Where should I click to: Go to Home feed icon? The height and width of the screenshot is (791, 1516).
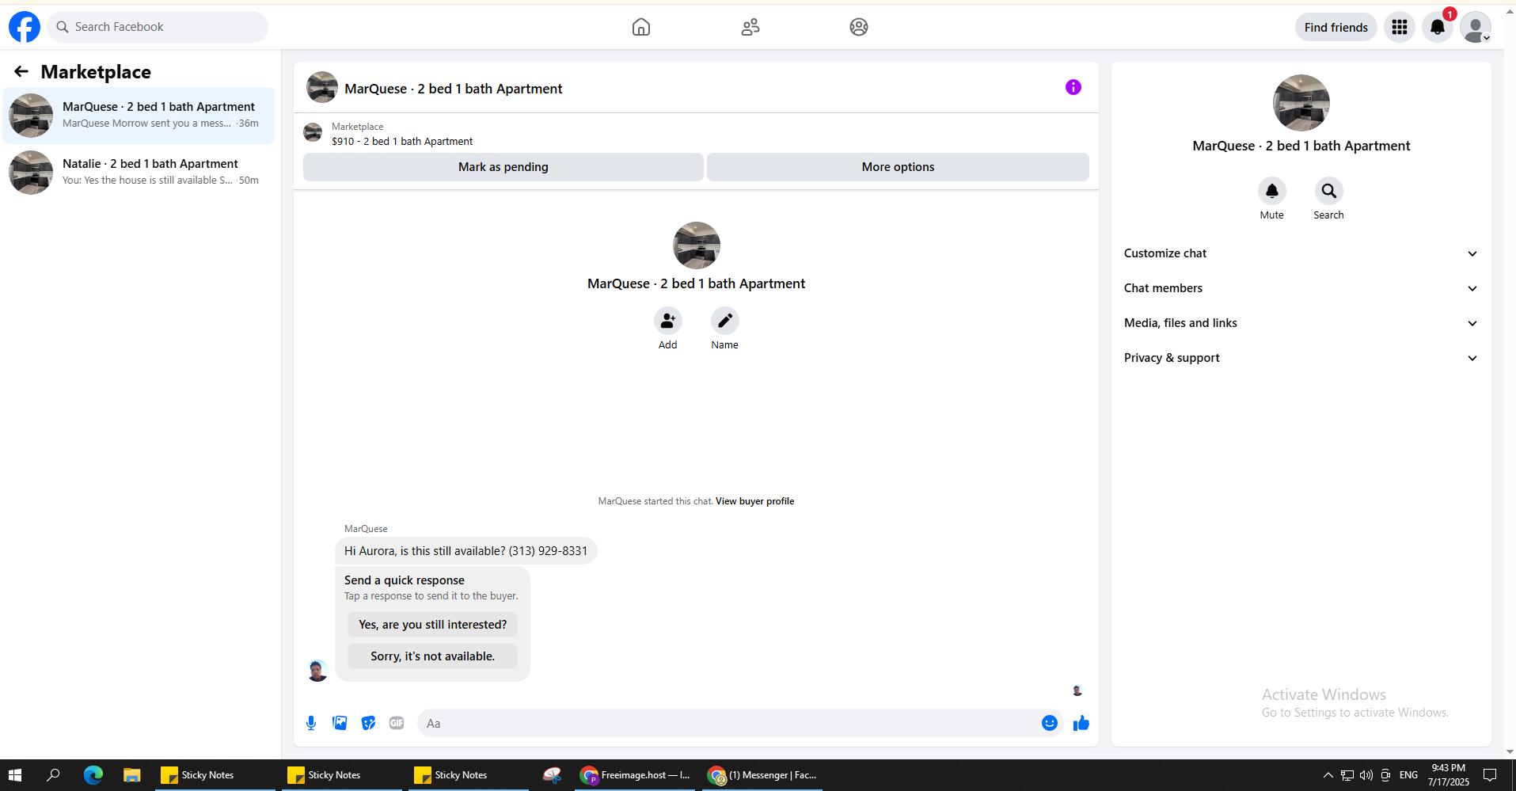[641, 27]
